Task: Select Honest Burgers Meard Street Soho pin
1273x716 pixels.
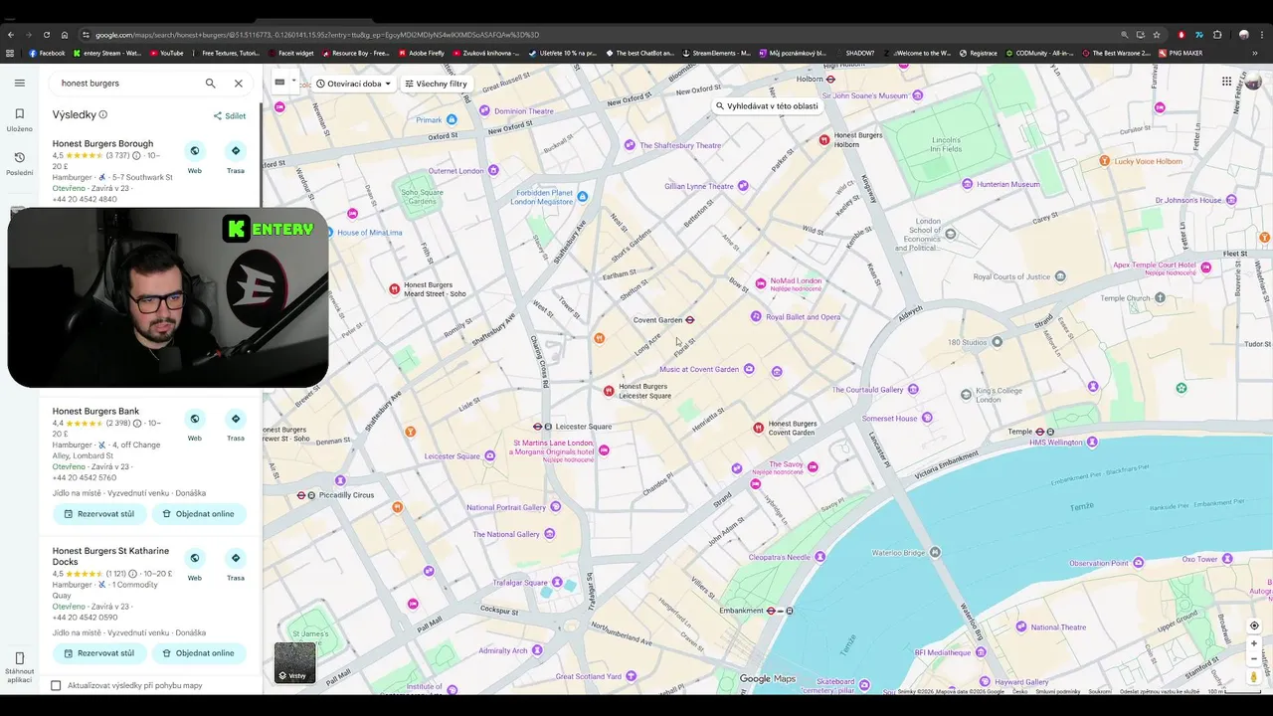Action: [395, 289]
